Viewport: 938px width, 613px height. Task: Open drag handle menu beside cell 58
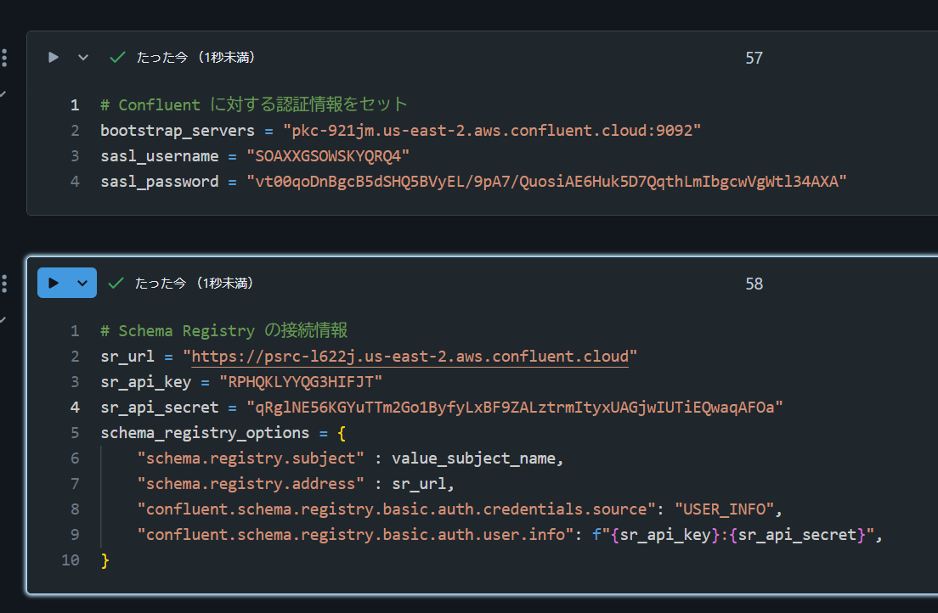click(4, 284)
